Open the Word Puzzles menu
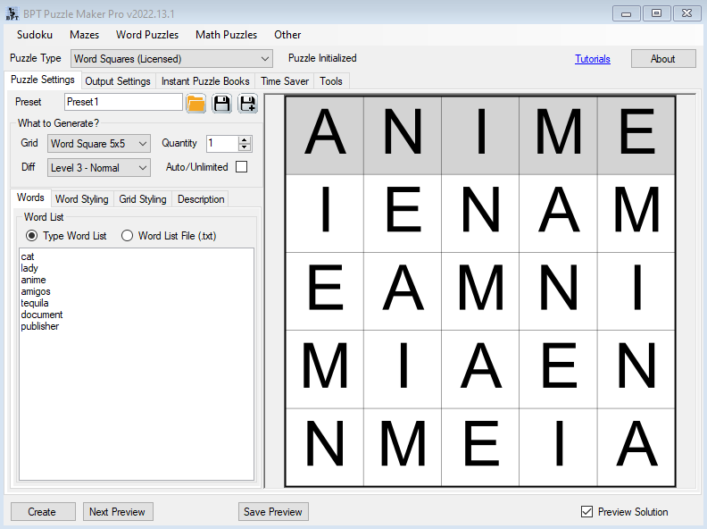This screenshot has width=707, height=529. pyautogui.click(x=147, y=35)
